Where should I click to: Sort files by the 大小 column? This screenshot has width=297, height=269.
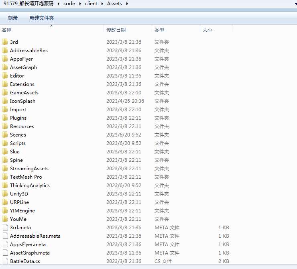tap(207, 30)
